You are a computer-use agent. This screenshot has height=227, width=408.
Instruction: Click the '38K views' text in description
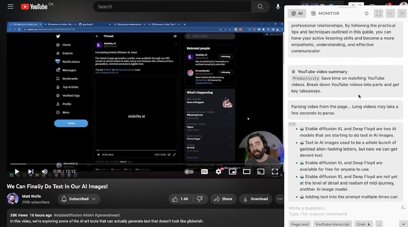pyautogui.click(x=19, y=215)
